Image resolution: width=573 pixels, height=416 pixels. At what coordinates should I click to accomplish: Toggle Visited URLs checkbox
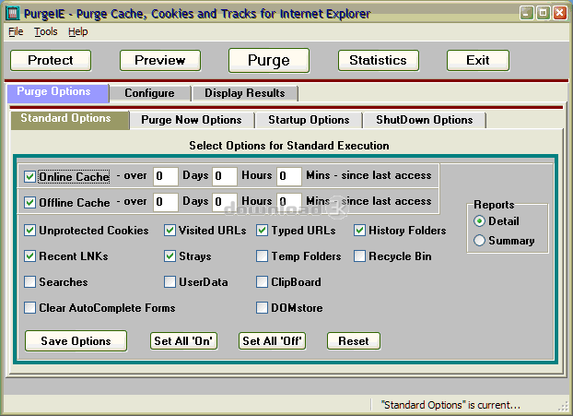[170, 231]
